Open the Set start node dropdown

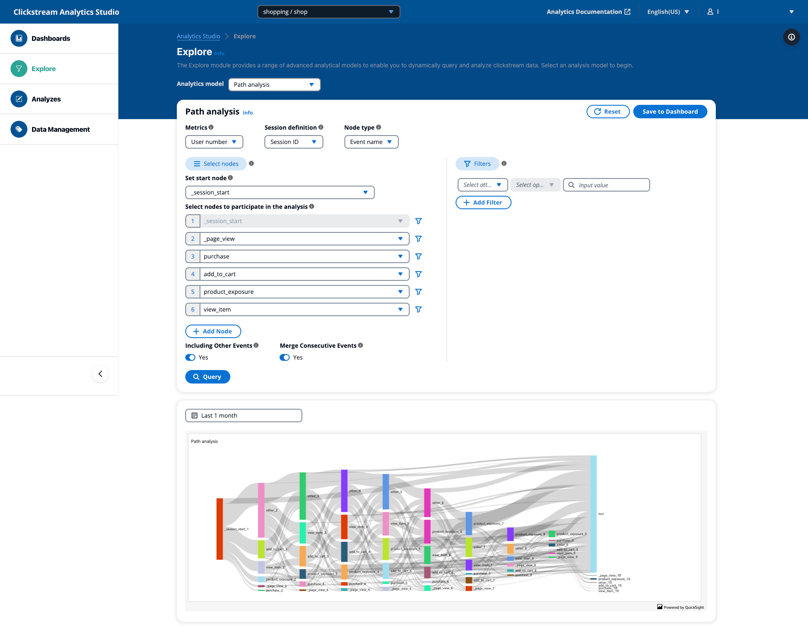pos(280,192)
